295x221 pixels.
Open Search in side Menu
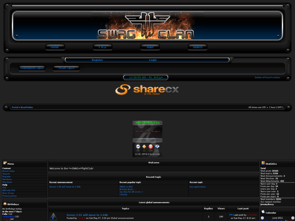point(6,174)
